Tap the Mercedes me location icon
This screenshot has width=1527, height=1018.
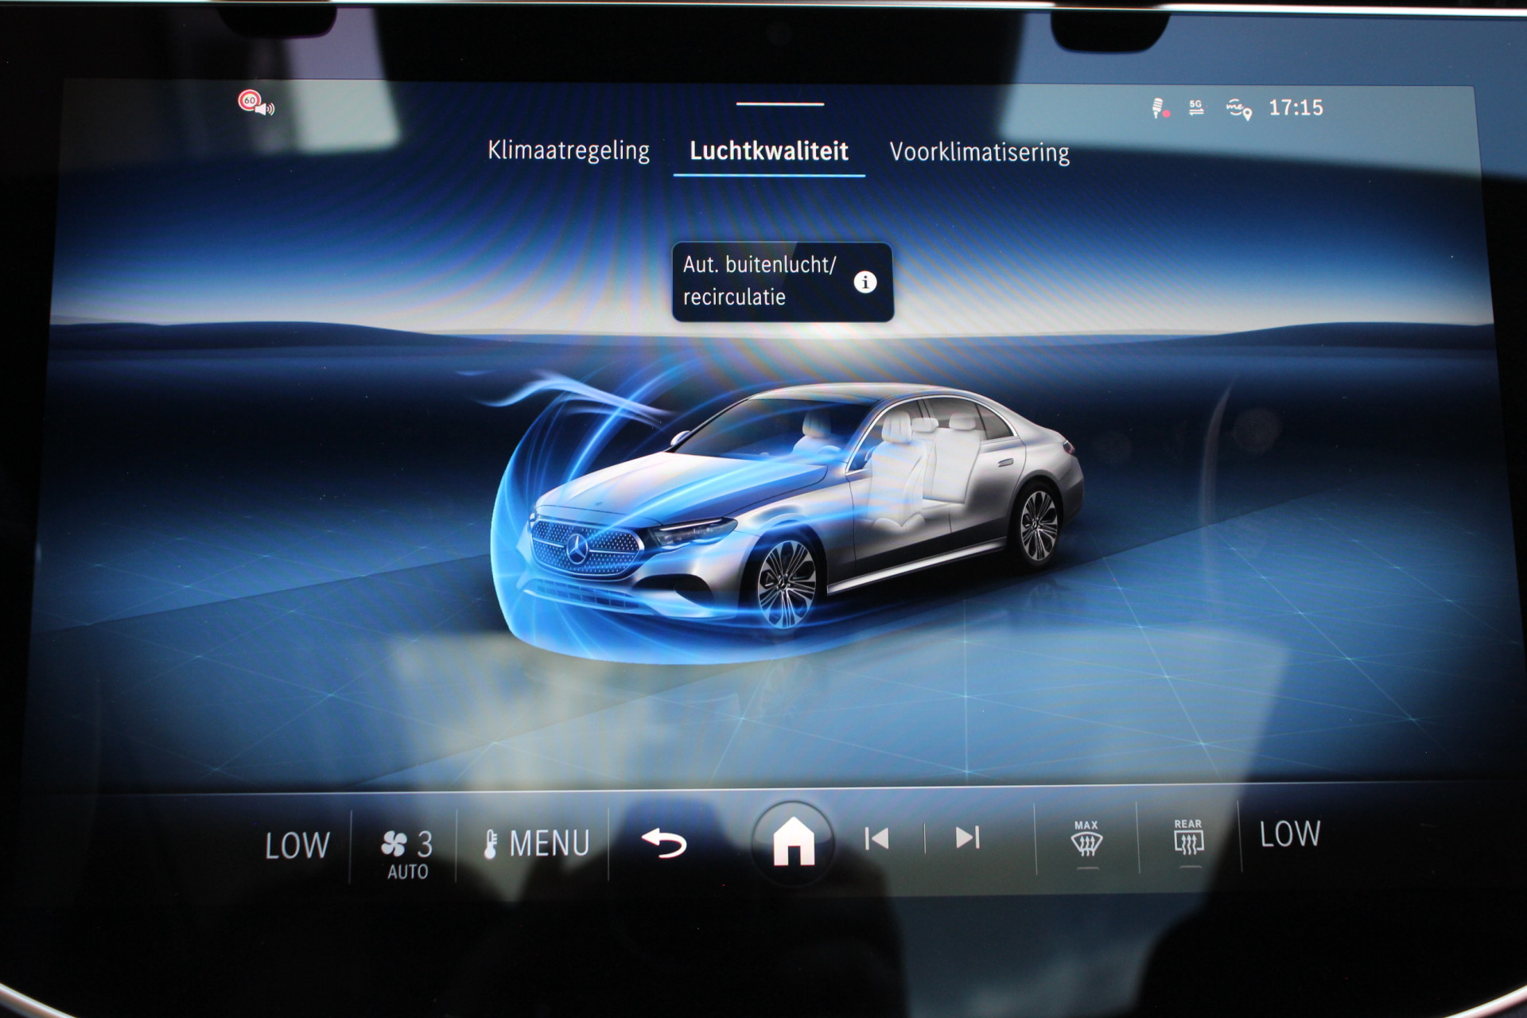tap(1238, 109)
